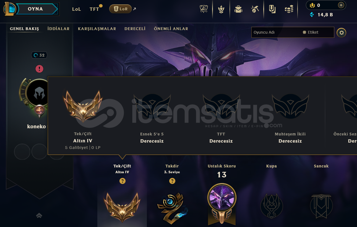This screenshot has height=227, width=357.
Task: Expand the profile banner double chevron
Action: pyautogui.click(x=39, y=215)
